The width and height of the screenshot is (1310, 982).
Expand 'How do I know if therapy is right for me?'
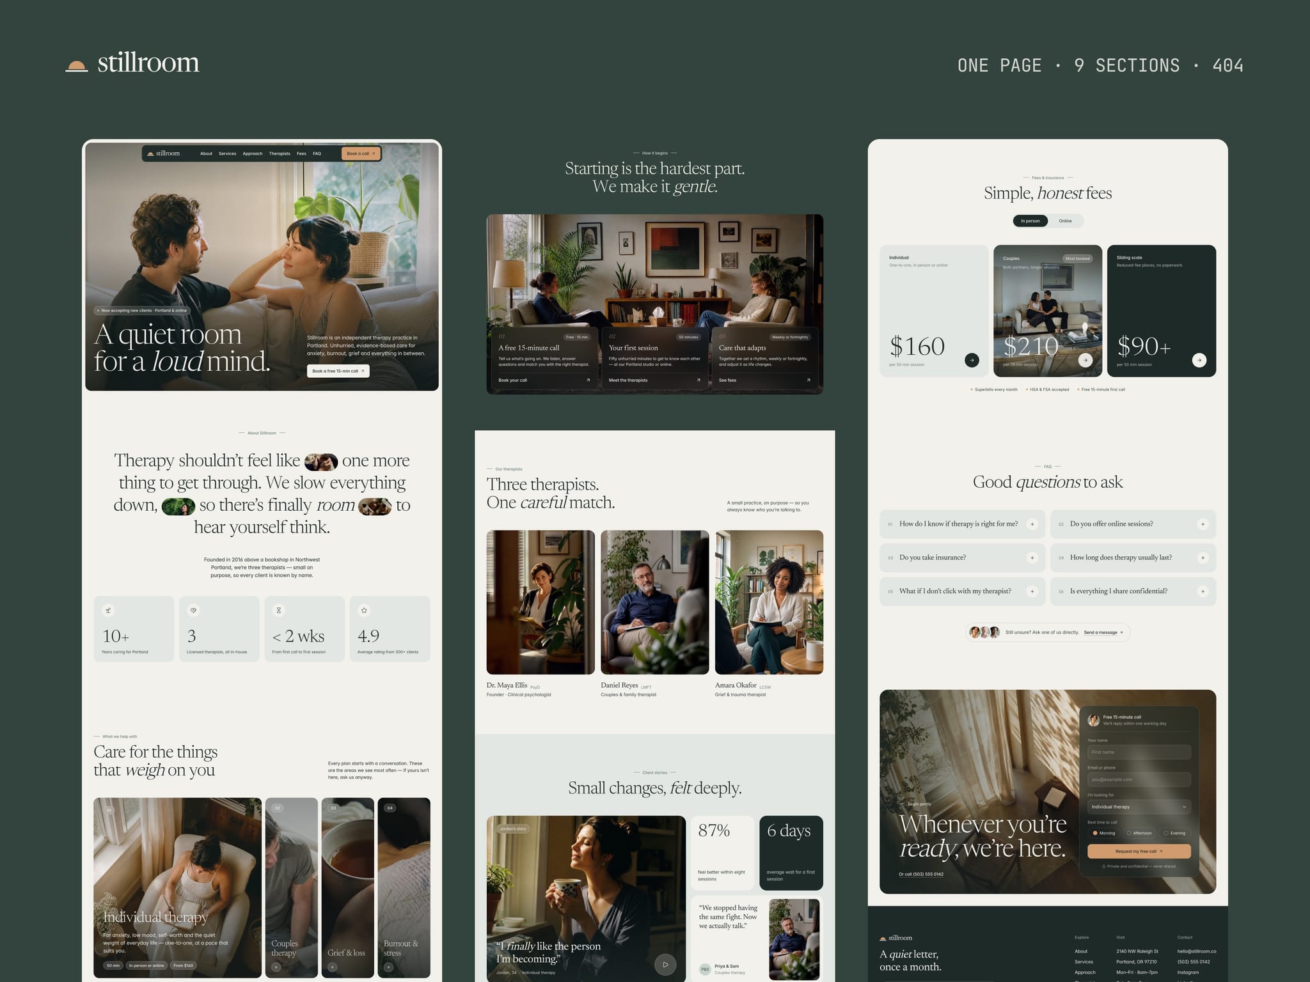click(962, 524)
